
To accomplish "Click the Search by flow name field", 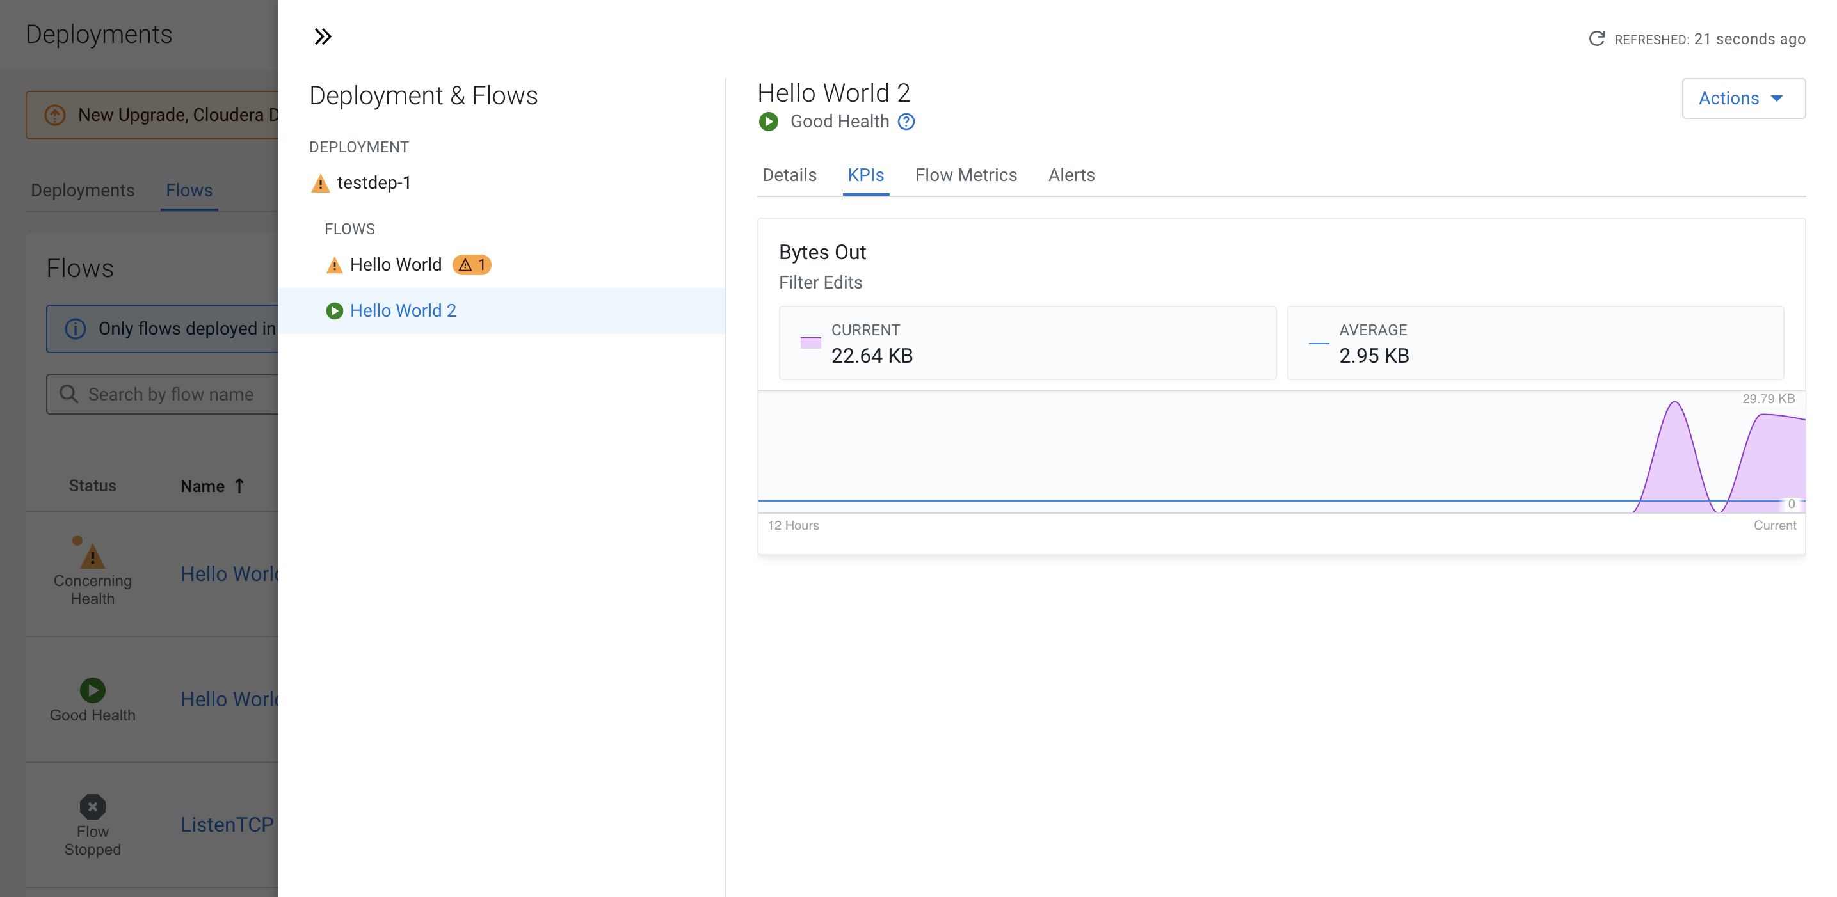I will [x=171, y=394].
